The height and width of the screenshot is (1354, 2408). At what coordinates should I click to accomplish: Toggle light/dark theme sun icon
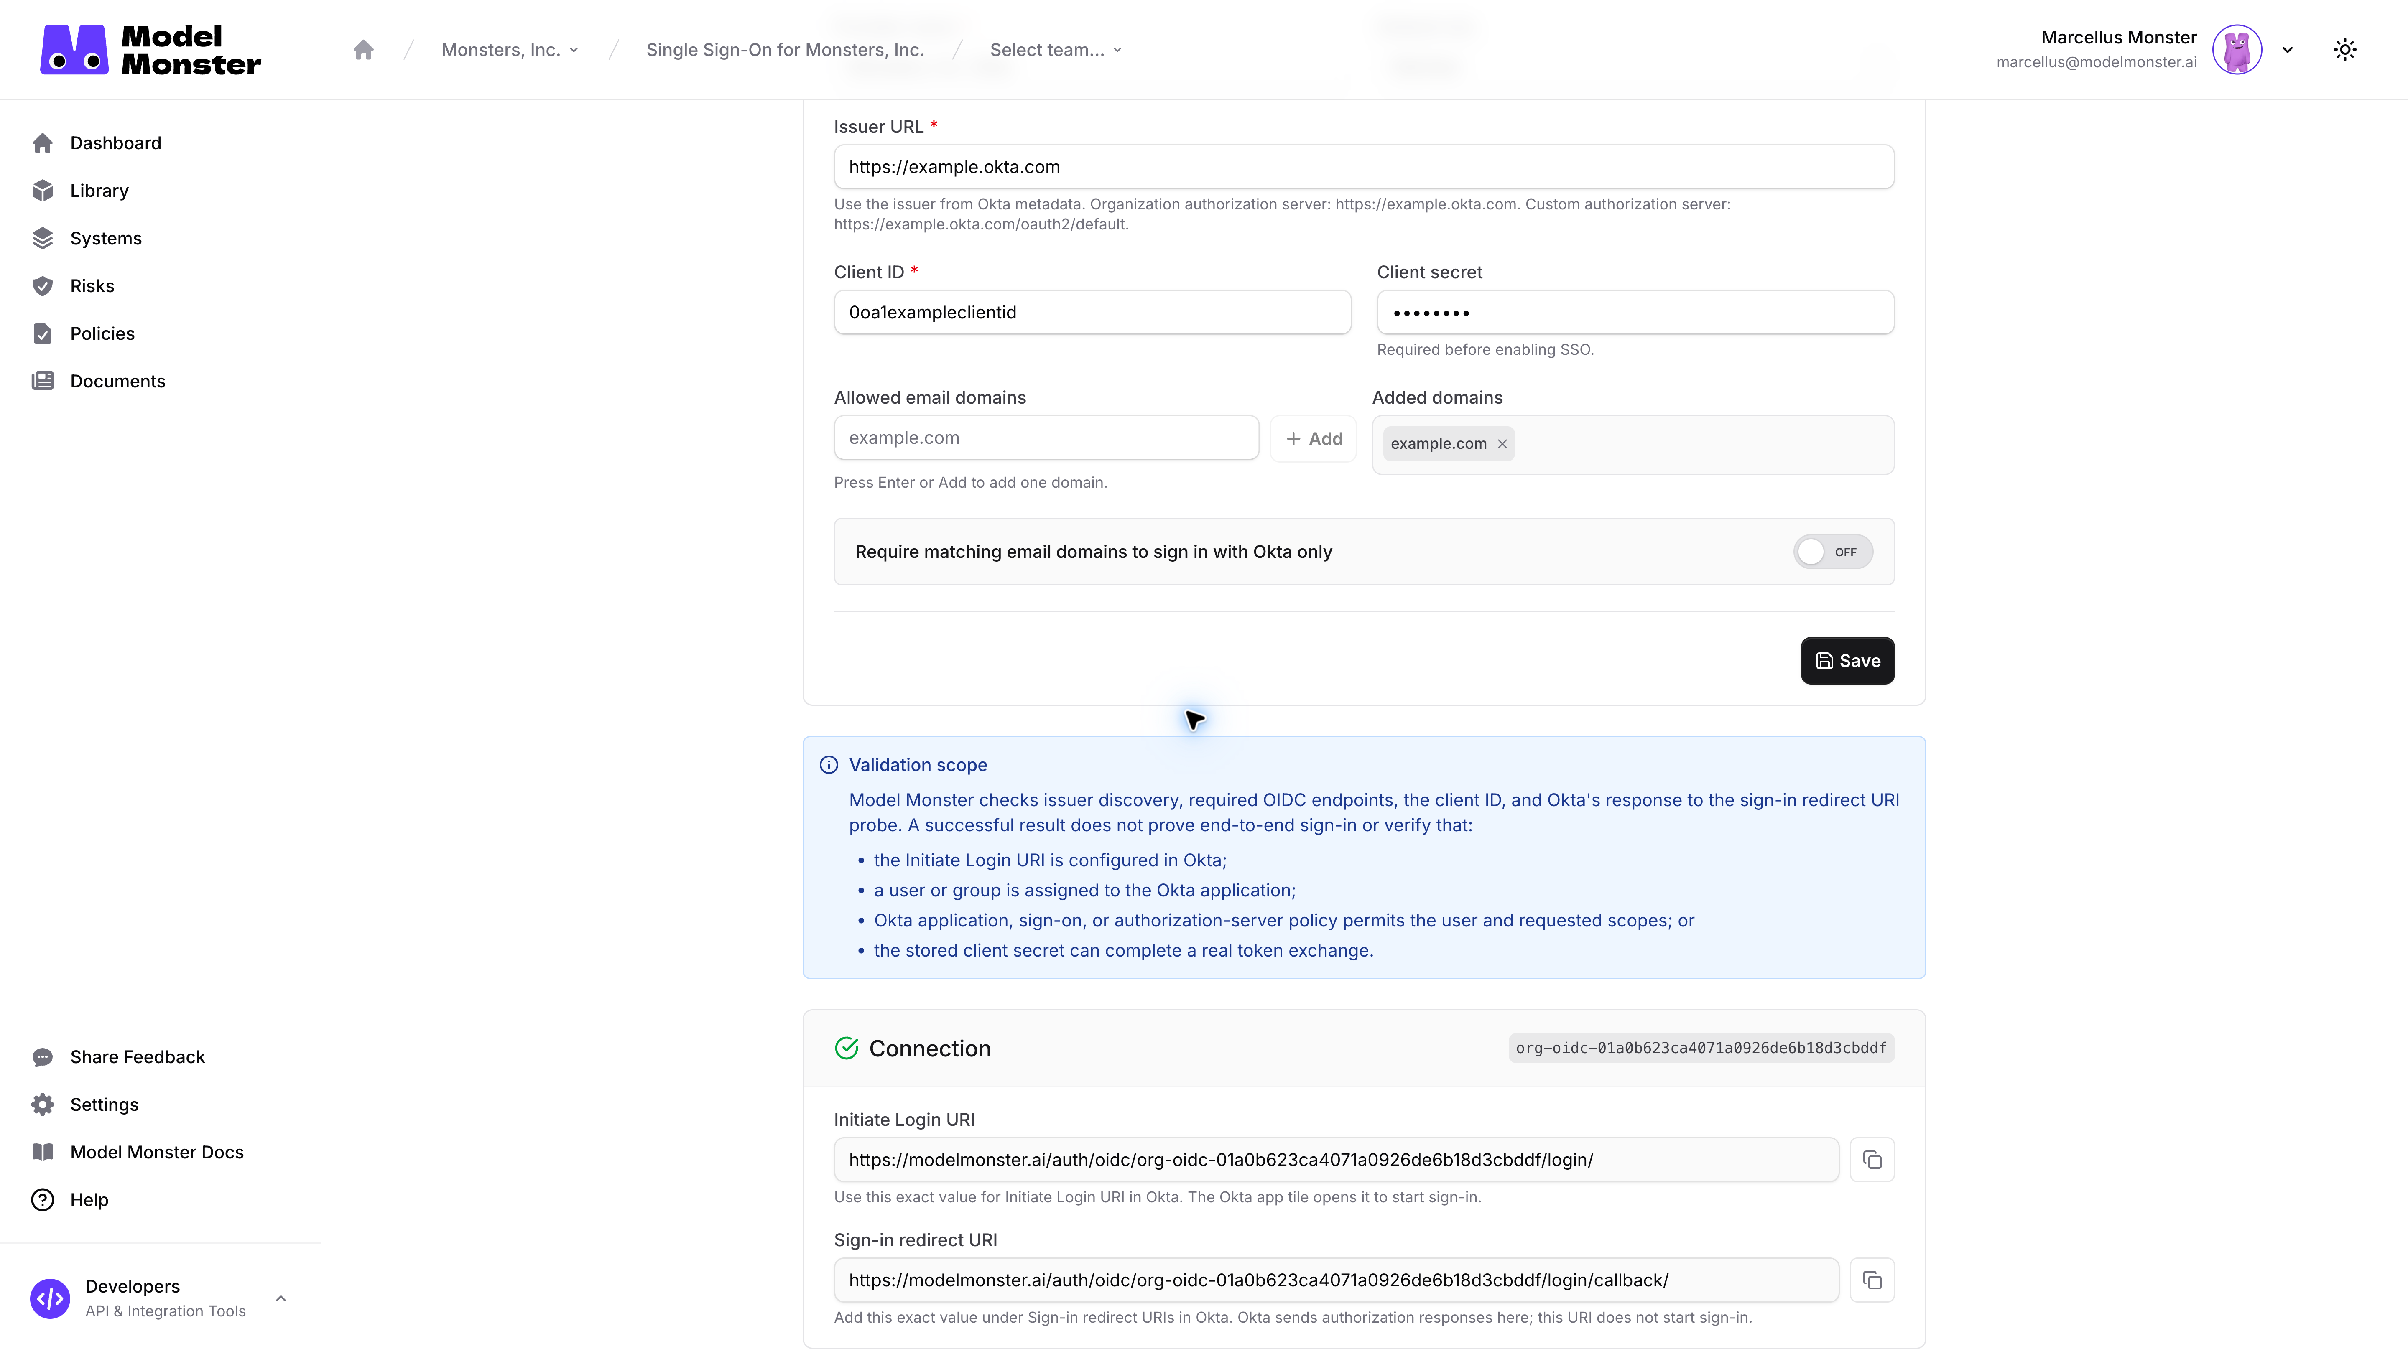tap(2344, 50)
